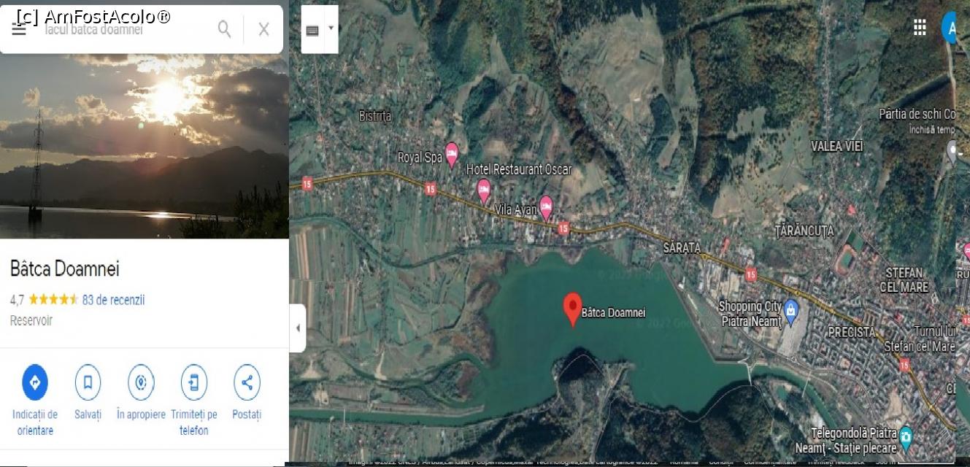Click the search box text field
Screen dimensions: 970x467
pyautogui.click(x=124, y=30)
